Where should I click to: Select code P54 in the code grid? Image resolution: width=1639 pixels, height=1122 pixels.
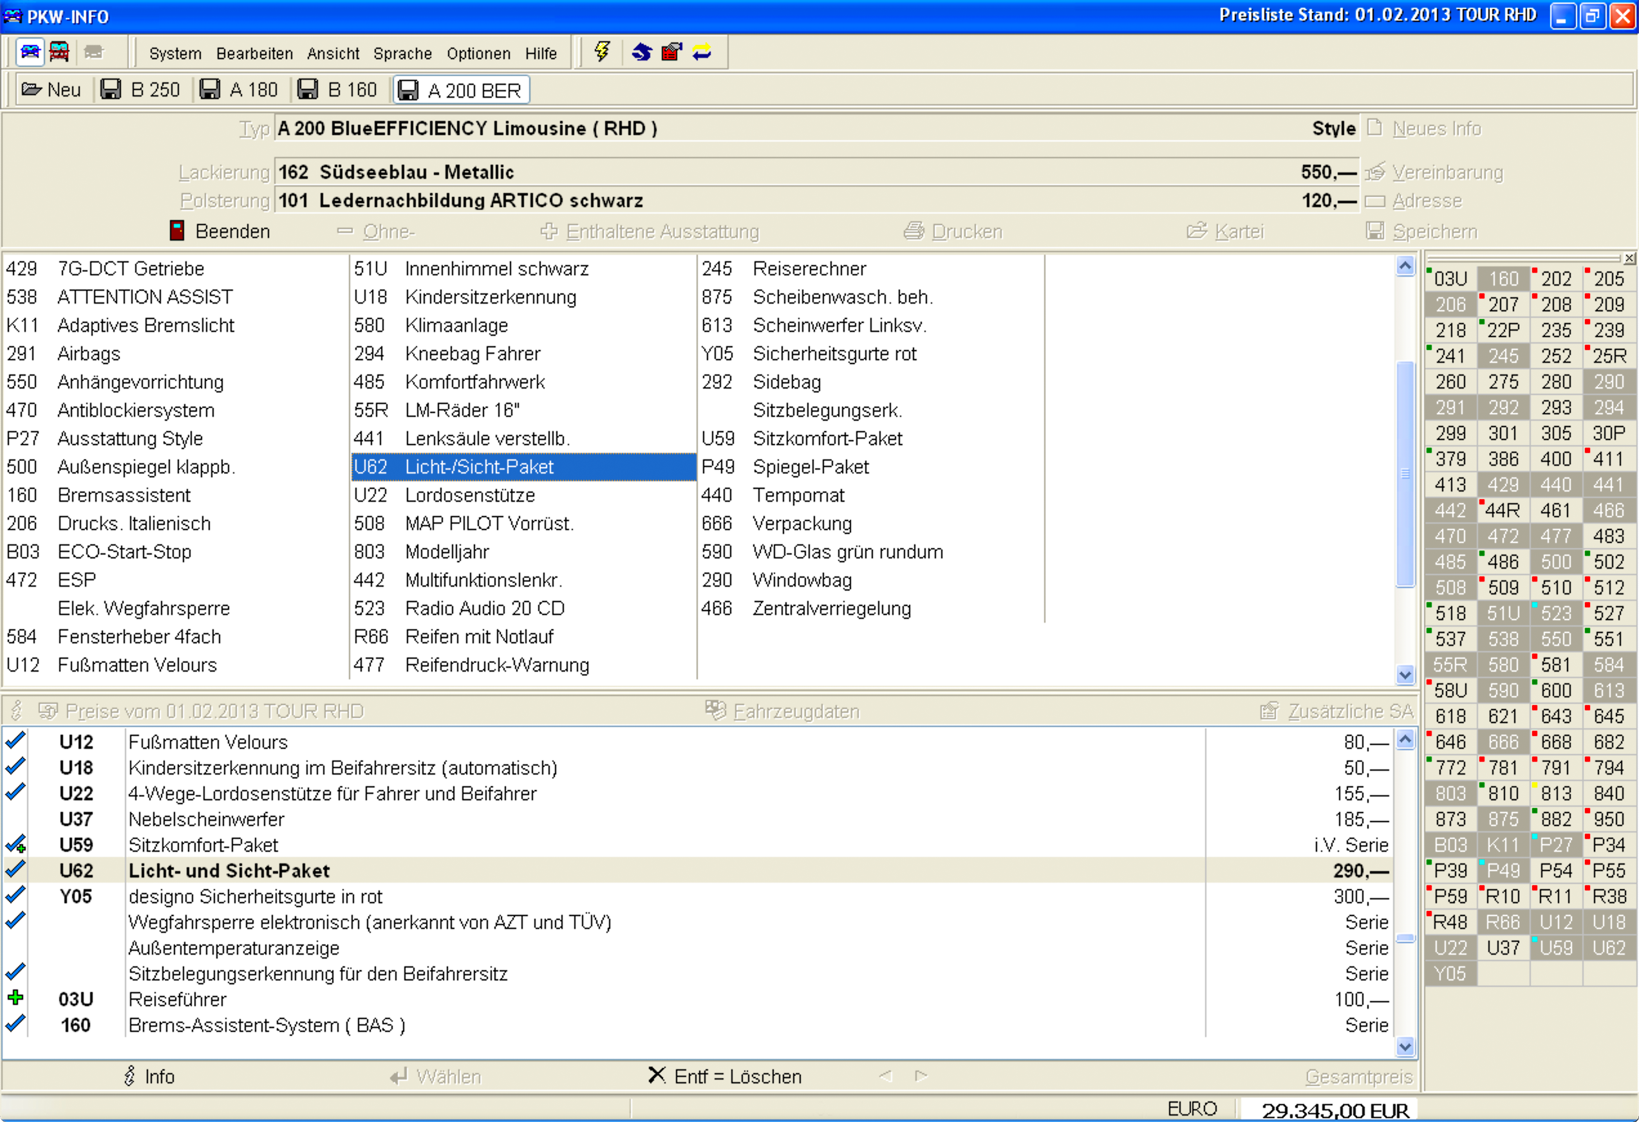pyautogui.click(x=1556, y=870)
